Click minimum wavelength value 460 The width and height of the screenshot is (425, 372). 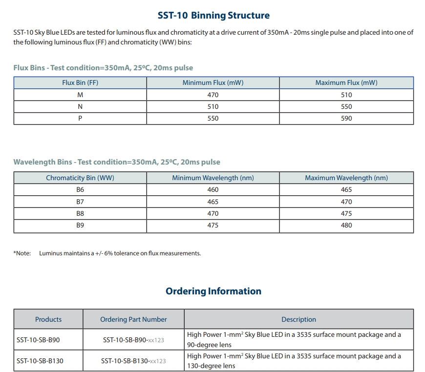pyautogui.click(x=213, y=189)
